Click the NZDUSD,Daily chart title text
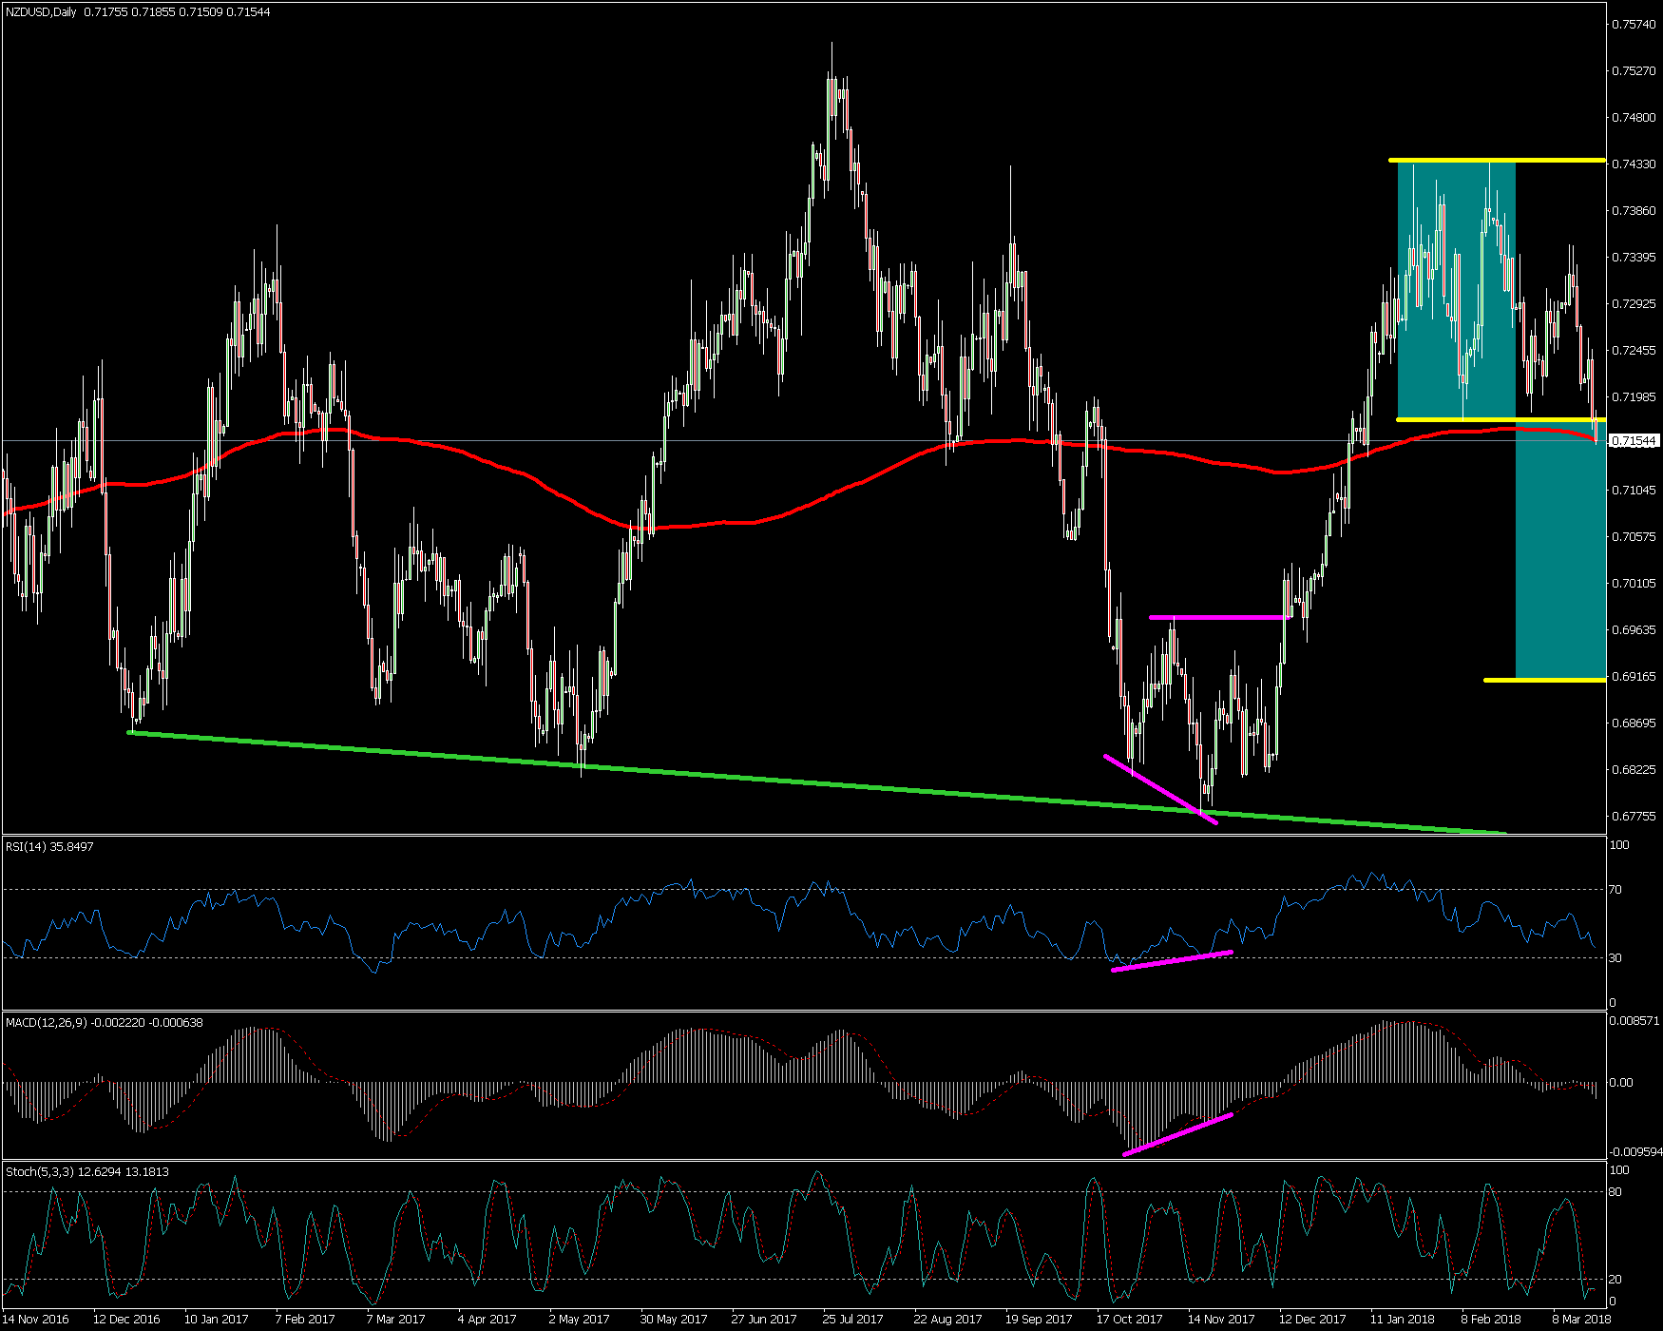The width and height of the screenshot is (1663, 1331). (41, 12)
